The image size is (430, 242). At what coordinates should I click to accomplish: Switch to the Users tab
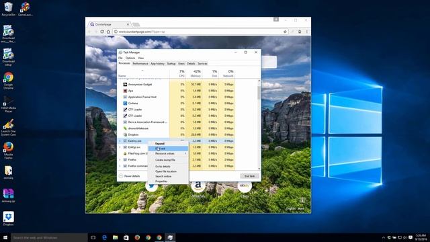[x=181, y=63]
